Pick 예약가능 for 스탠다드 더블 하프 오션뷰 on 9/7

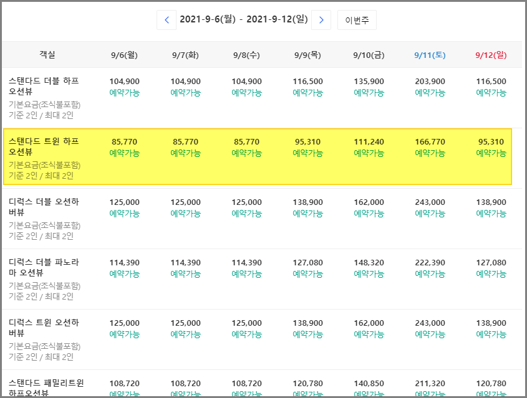coord(185,93)
